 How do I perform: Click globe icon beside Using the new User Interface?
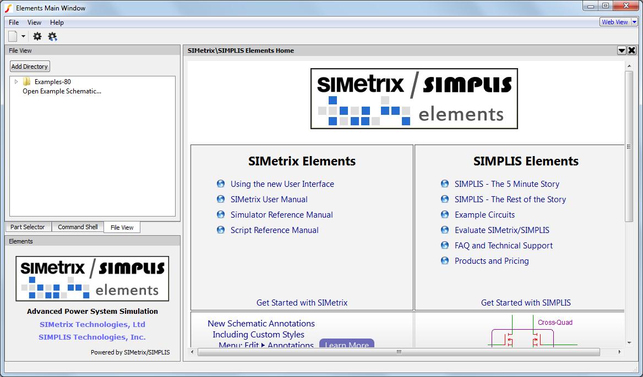click(221, 184)
